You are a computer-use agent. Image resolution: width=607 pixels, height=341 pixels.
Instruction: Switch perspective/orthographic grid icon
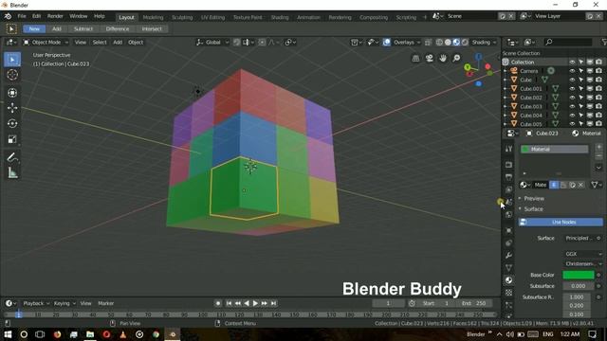415,58
